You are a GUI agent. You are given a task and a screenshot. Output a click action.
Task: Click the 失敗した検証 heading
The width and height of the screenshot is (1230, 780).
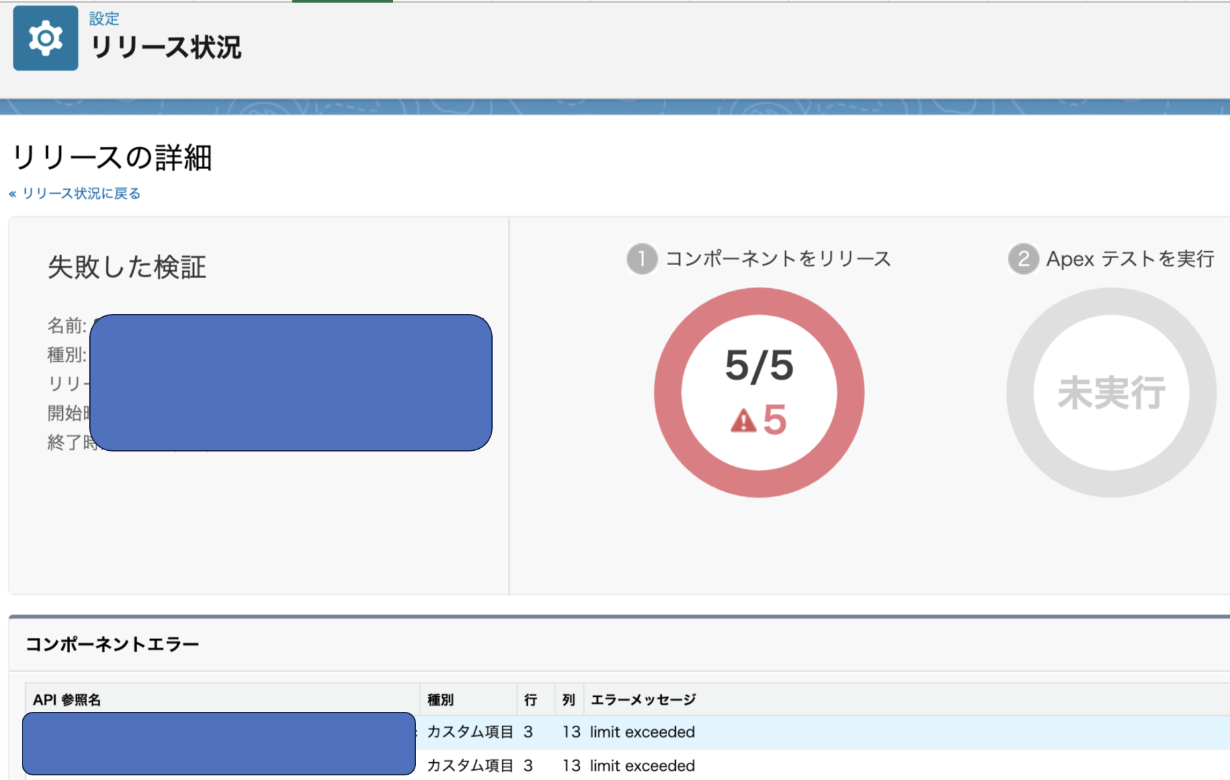point(127,267)
